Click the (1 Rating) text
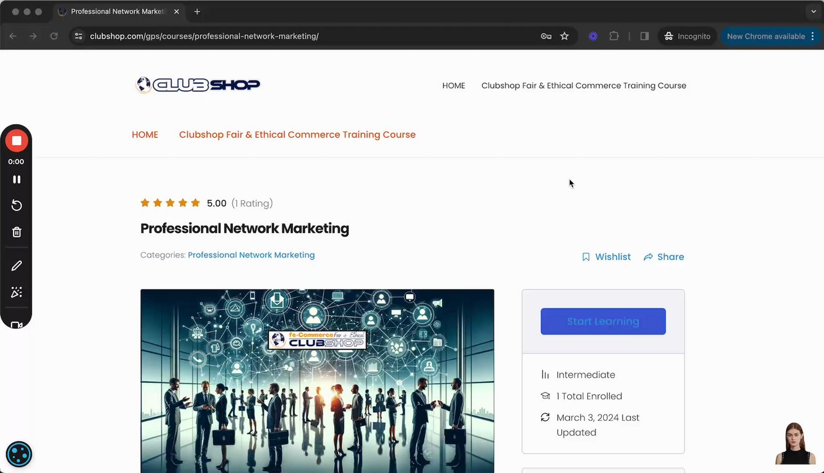 point(252,203)
